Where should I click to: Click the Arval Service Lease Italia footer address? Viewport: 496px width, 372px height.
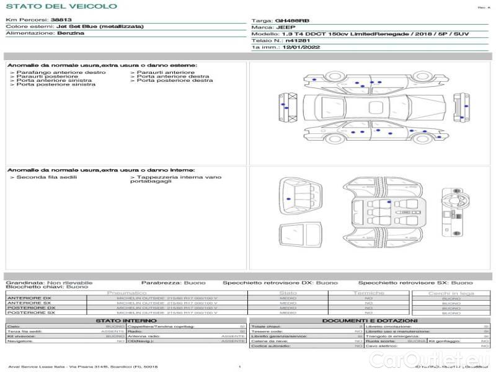coord(82,366)
